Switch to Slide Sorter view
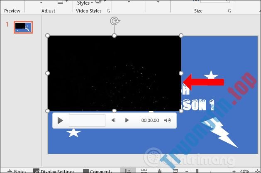The width and height of the screenshot is (261, 173). pos(144,171)
